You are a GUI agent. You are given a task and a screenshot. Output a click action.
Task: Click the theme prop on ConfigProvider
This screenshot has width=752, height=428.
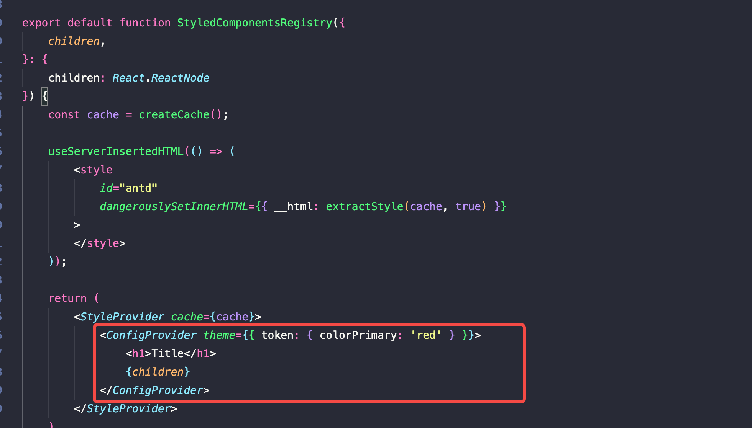coord(219,335)
